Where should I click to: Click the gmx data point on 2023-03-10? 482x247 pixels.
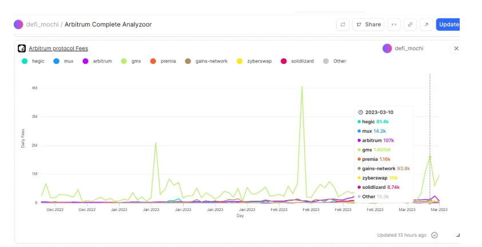pyautogui.click(x=430, y=157)
